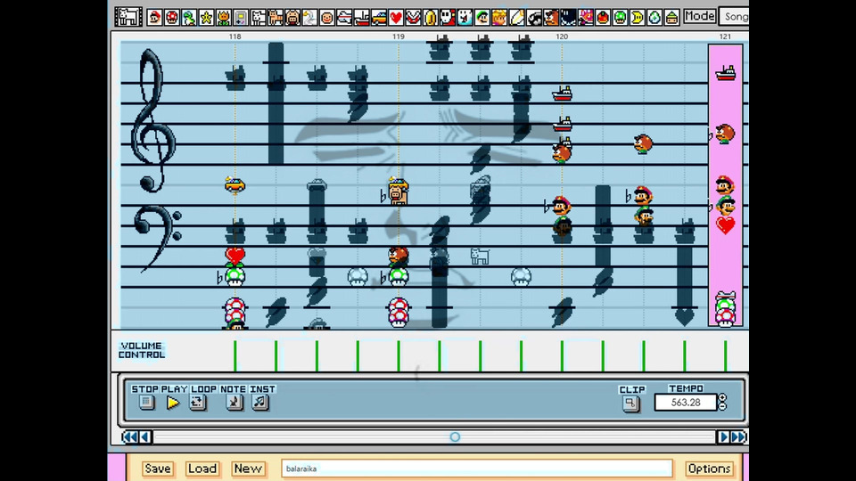Select the red Mushroom instrument icon
The height and width of the screenshot is (481, 856).
[x=172, y=18]
